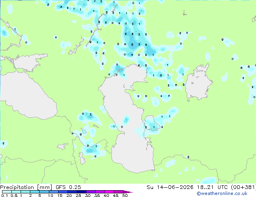This screenshot has height=197, width=256.
Task: Click the Aral Sea on the map
Action: click(x=198, y=83)
